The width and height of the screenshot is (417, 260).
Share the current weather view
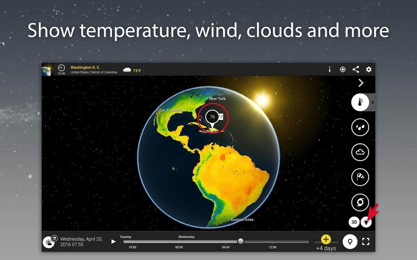356,69
